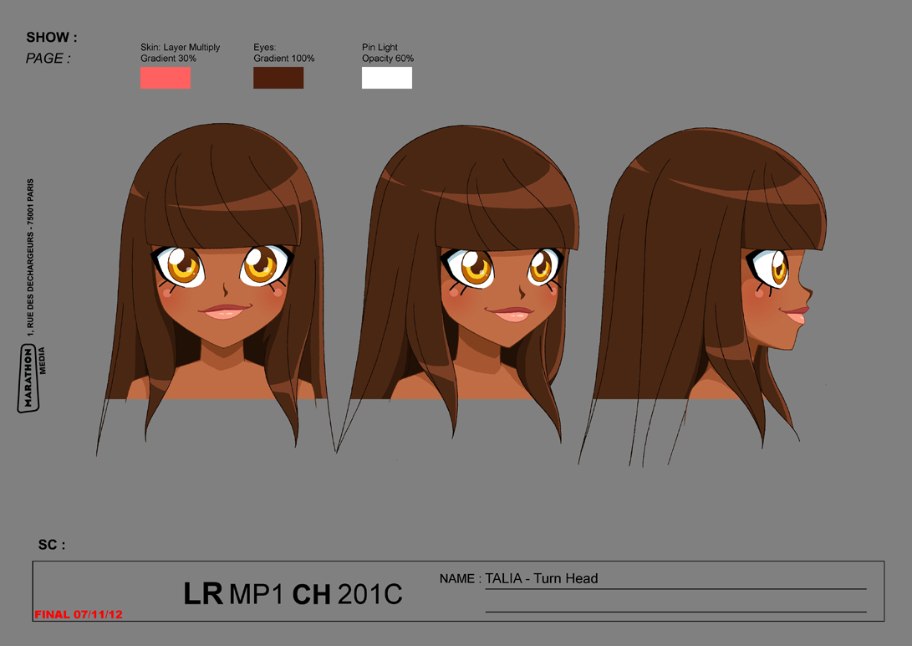The width and height of the screenshot is (912, 646).
Task: Click the blank line below the name field
Action: click(x=675, y=604)
